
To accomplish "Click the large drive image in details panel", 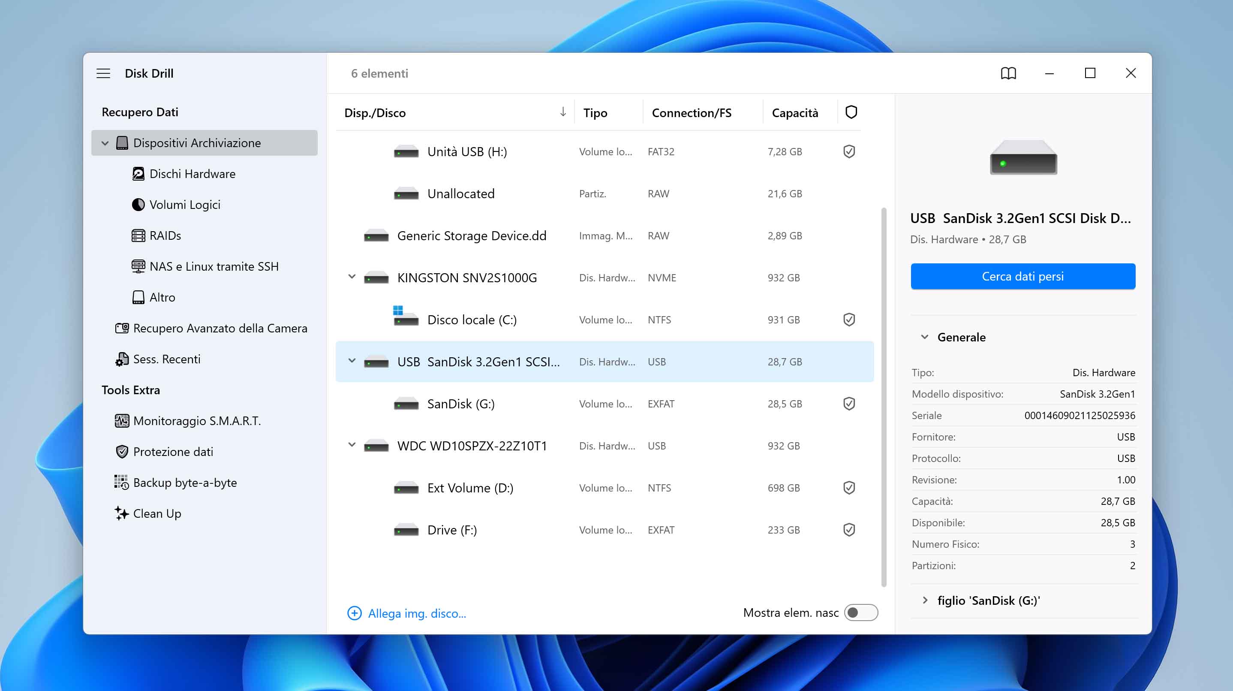I will point(1023,157).
